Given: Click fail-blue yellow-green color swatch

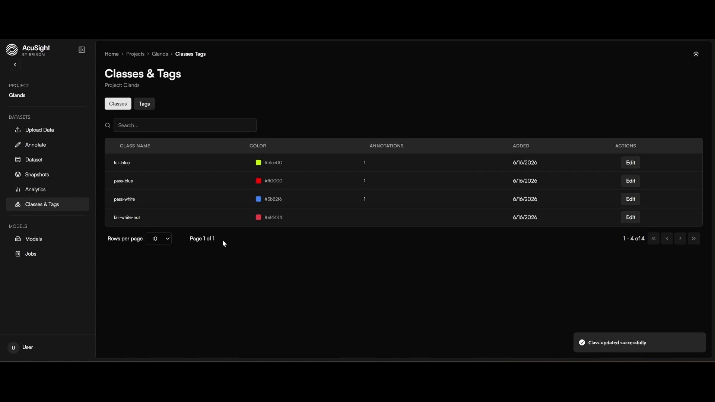Looking at the screenshot, I should [x=258, y=163].
